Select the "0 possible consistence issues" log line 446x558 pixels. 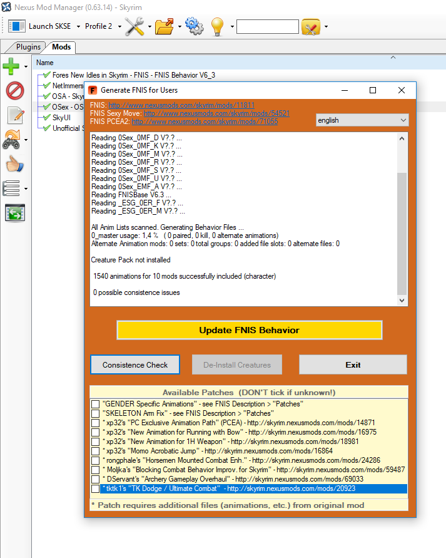point(136,293)
